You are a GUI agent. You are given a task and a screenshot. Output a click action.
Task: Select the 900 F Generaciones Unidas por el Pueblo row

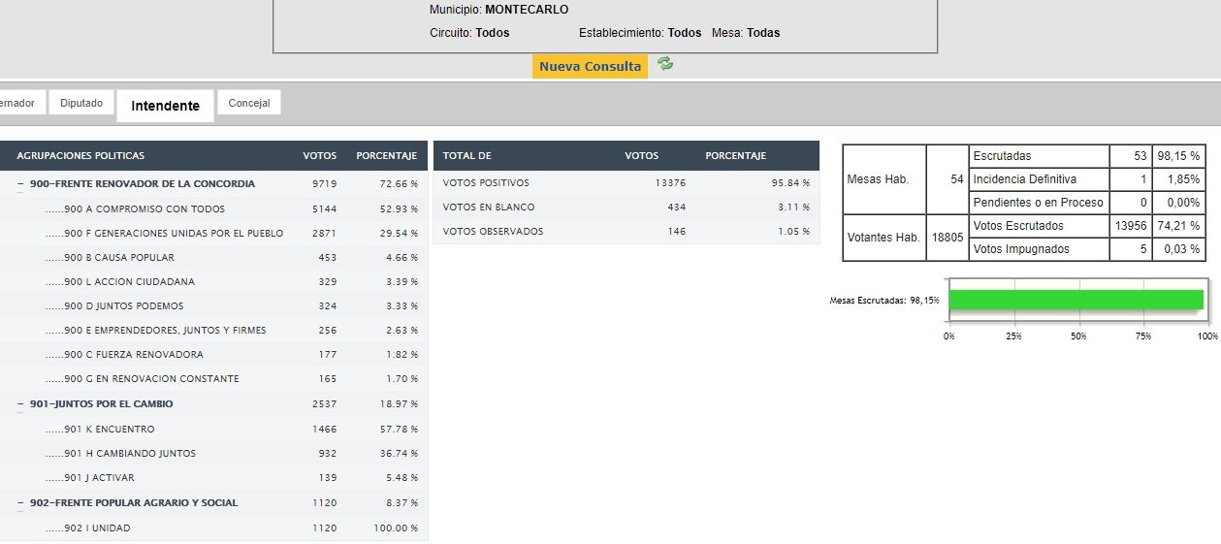point(174,233)
